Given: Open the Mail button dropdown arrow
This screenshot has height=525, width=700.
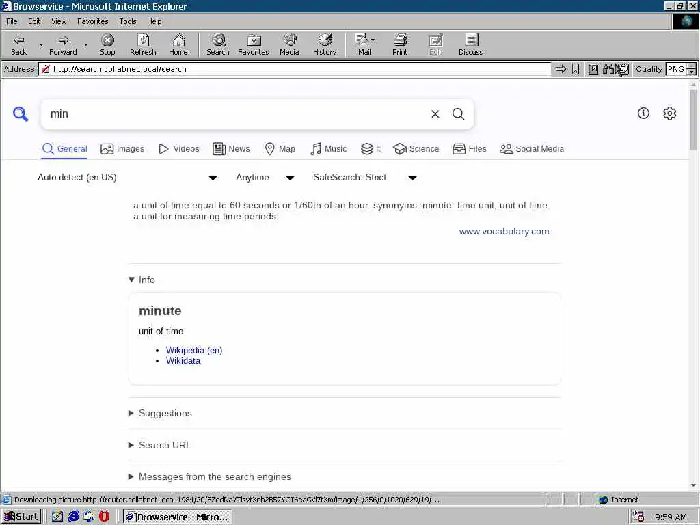Looking at the screenshot, I should [373, 40].
